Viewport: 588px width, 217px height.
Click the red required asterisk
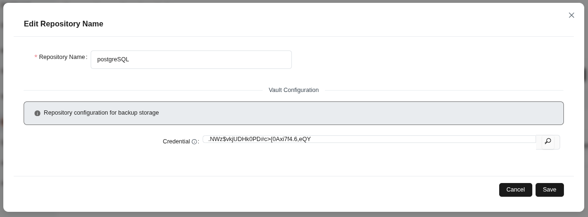coord(36,57)
